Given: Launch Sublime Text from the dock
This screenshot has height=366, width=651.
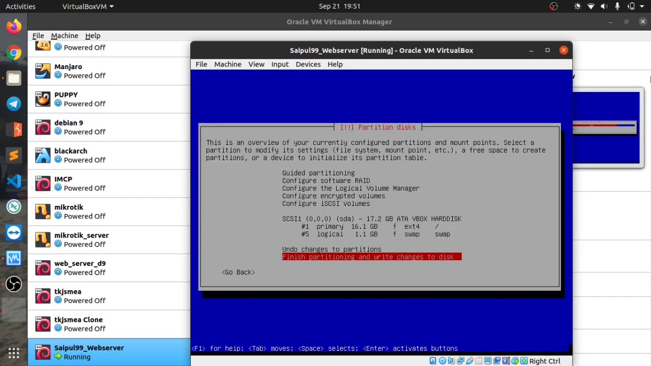Looking at the screenshot, I should (14, 155).
